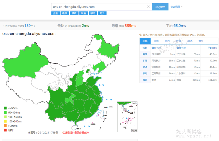Toggle the 电信 filter below the search box
Screen dimensions: 219x141
tap(64, 13)
